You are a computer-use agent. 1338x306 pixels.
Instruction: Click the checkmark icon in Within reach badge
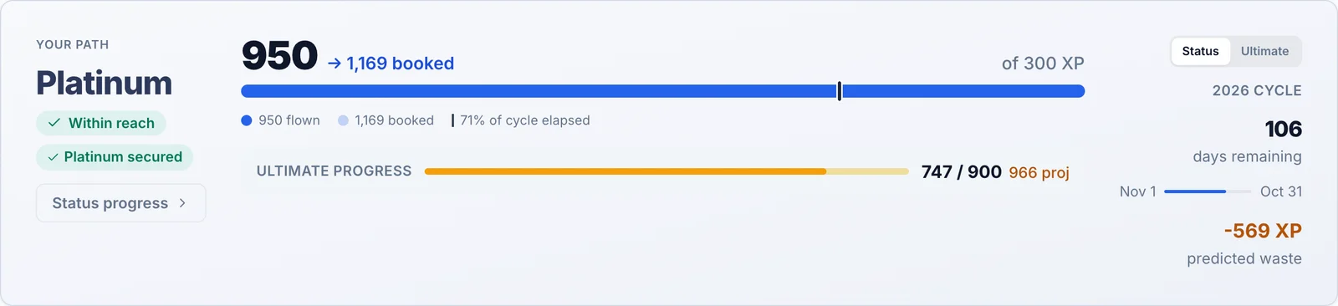54,123
